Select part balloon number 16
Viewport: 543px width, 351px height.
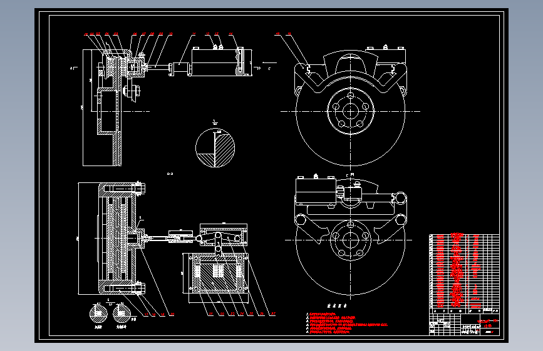pos(289,34)
